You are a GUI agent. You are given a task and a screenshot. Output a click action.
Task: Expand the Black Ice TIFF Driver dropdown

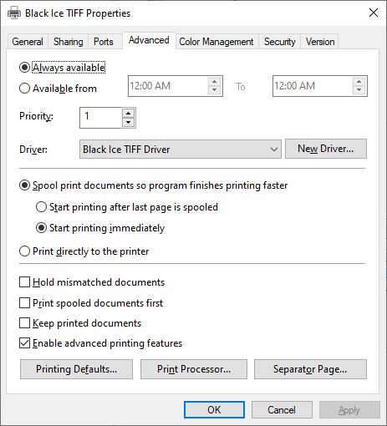[x=181, y=150]
